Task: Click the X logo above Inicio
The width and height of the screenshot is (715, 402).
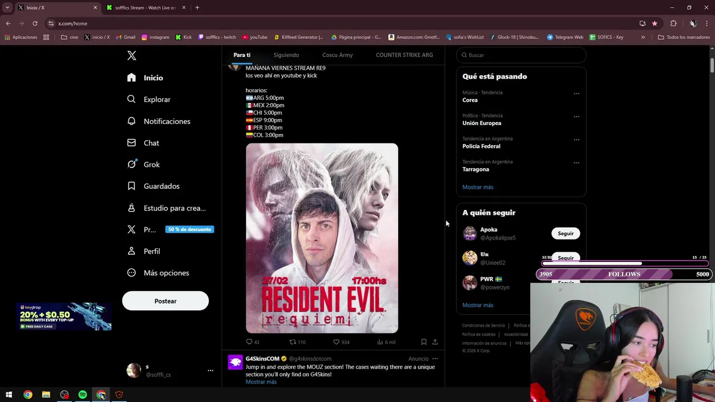Action: (x=132, y=55)
